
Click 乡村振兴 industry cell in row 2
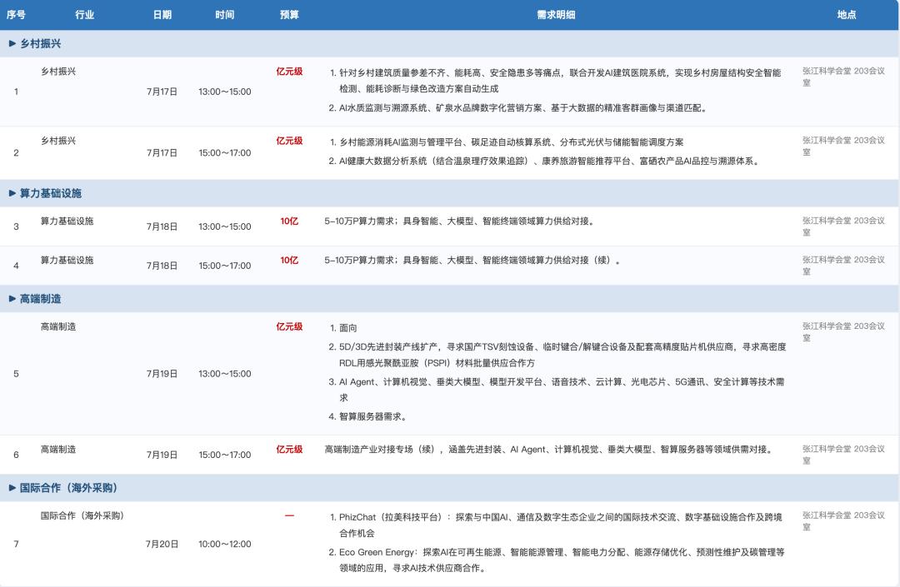58,141
